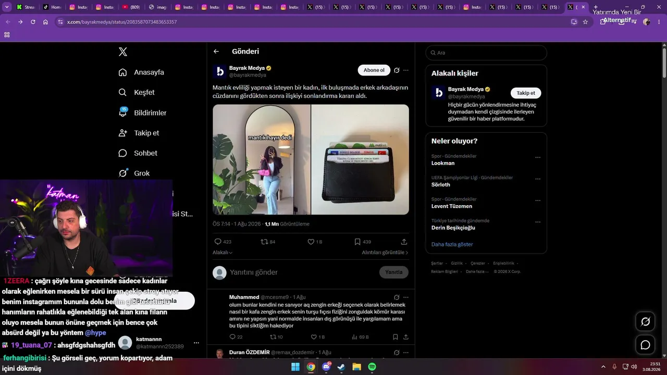Open the Lookman trending topic

coord(443,163)
